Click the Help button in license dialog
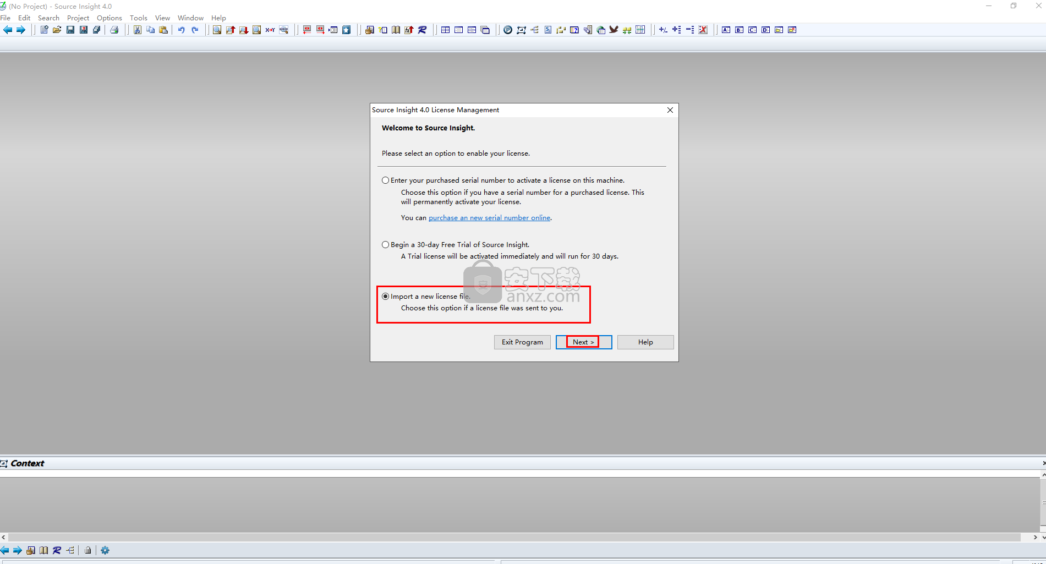1046x564 pixels. [x=645, y=342]
